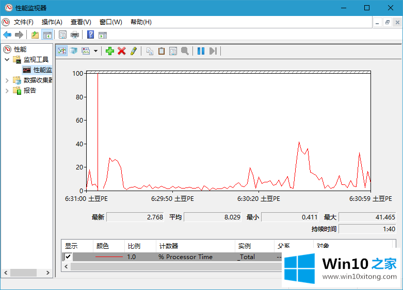Collapse the 监视工具 tree node
This screenshot has height=290, width=403.
(7, 60)
